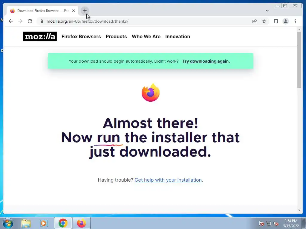Open the Firefox Browsers menu
The height and width of the screenshot is (229, 306).
point(81,36)
